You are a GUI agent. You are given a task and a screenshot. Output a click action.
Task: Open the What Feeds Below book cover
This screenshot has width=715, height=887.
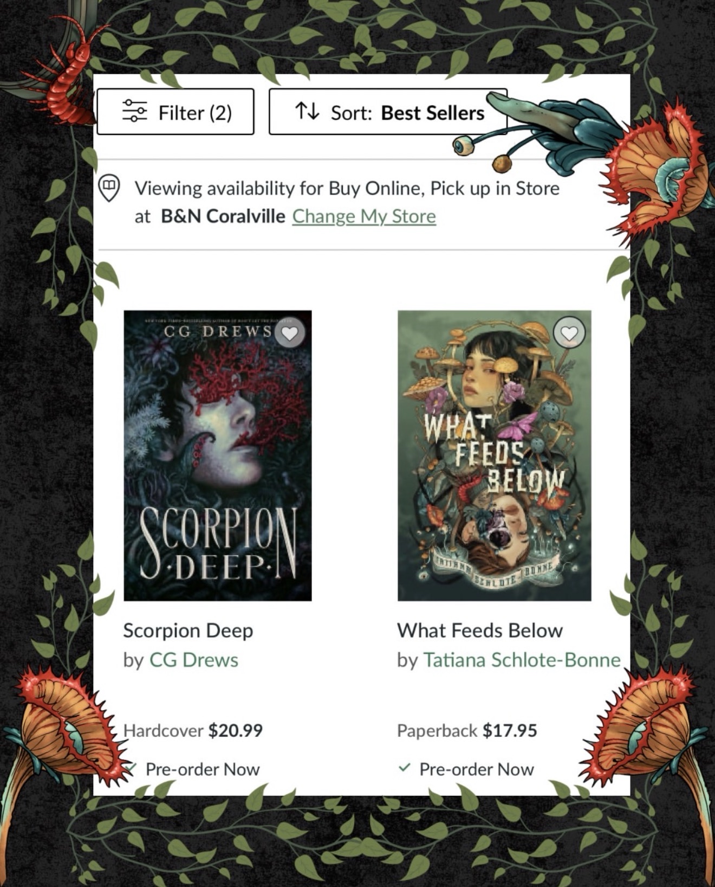coord(495,455)
